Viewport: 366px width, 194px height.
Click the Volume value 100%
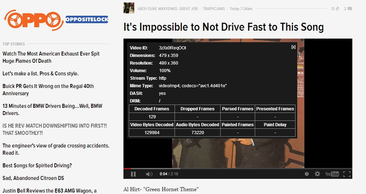(165, 71)
